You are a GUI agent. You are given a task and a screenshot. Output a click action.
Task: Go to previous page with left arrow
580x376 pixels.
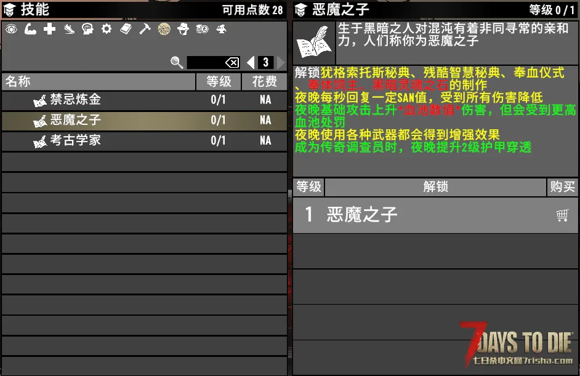click(251, 62)
